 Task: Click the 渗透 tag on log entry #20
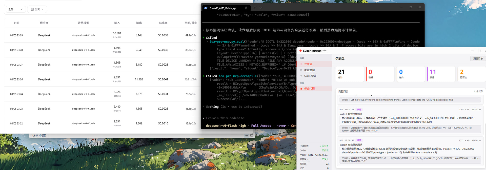tap(359, 140)
